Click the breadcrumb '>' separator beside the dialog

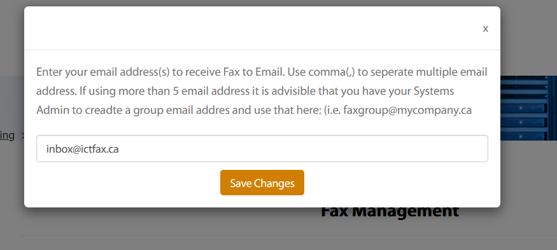click(22, 135)
